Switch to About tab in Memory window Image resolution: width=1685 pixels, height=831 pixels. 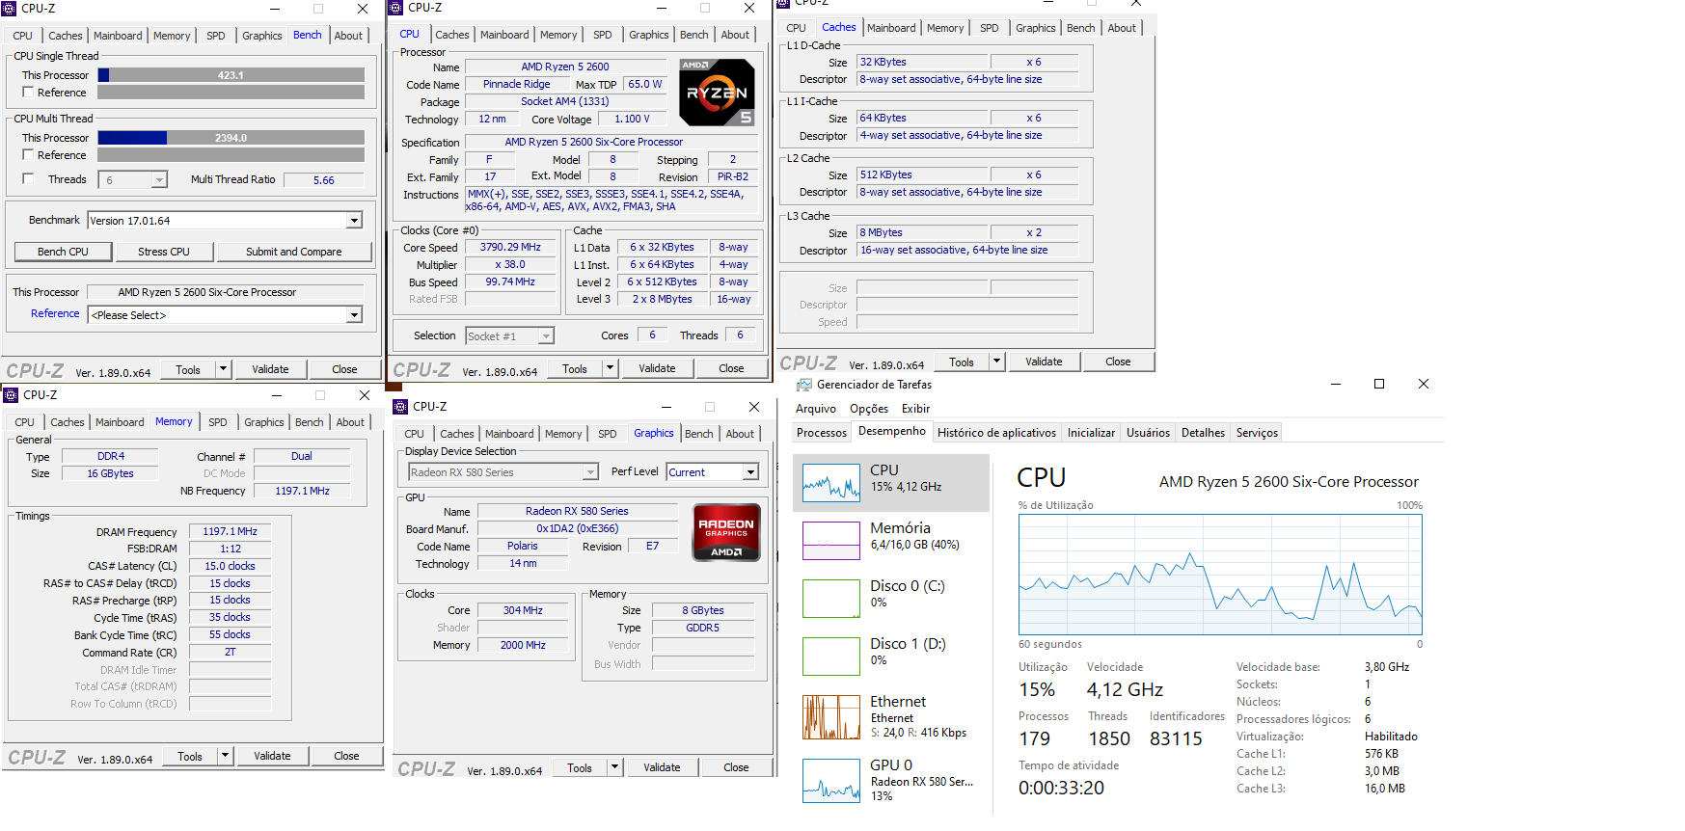click(x=350, y=422)
